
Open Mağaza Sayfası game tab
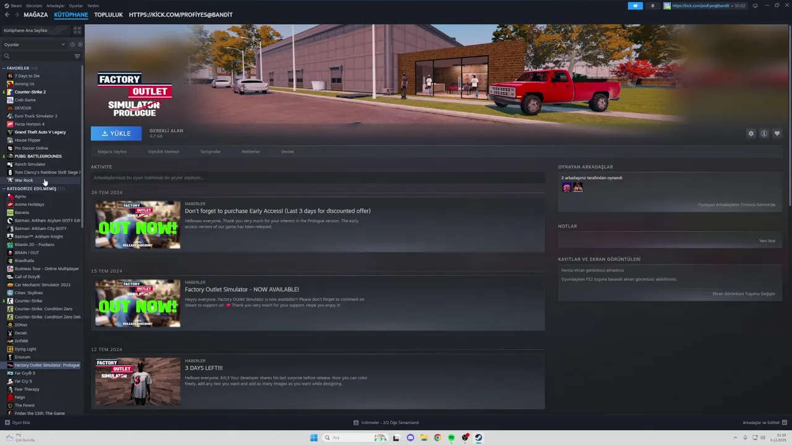pos(112,151)
